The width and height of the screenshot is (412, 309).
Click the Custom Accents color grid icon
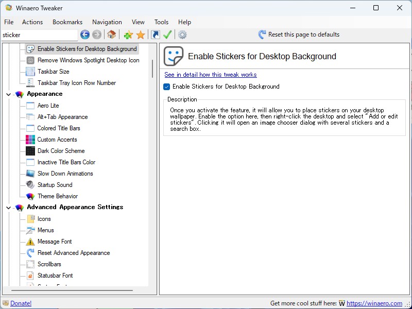(30, 140)
